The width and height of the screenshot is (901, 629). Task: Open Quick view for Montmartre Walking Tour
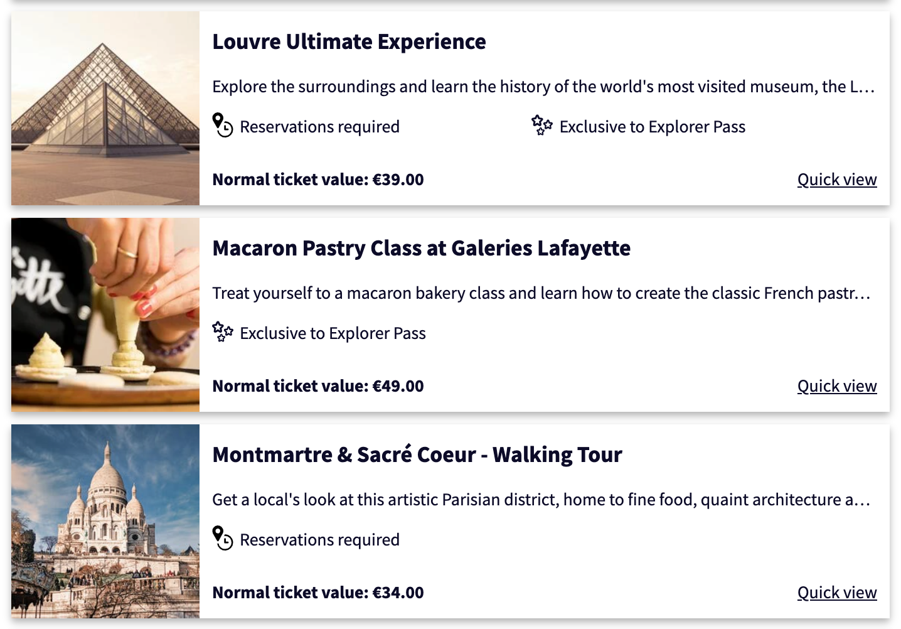coord(837,593)
